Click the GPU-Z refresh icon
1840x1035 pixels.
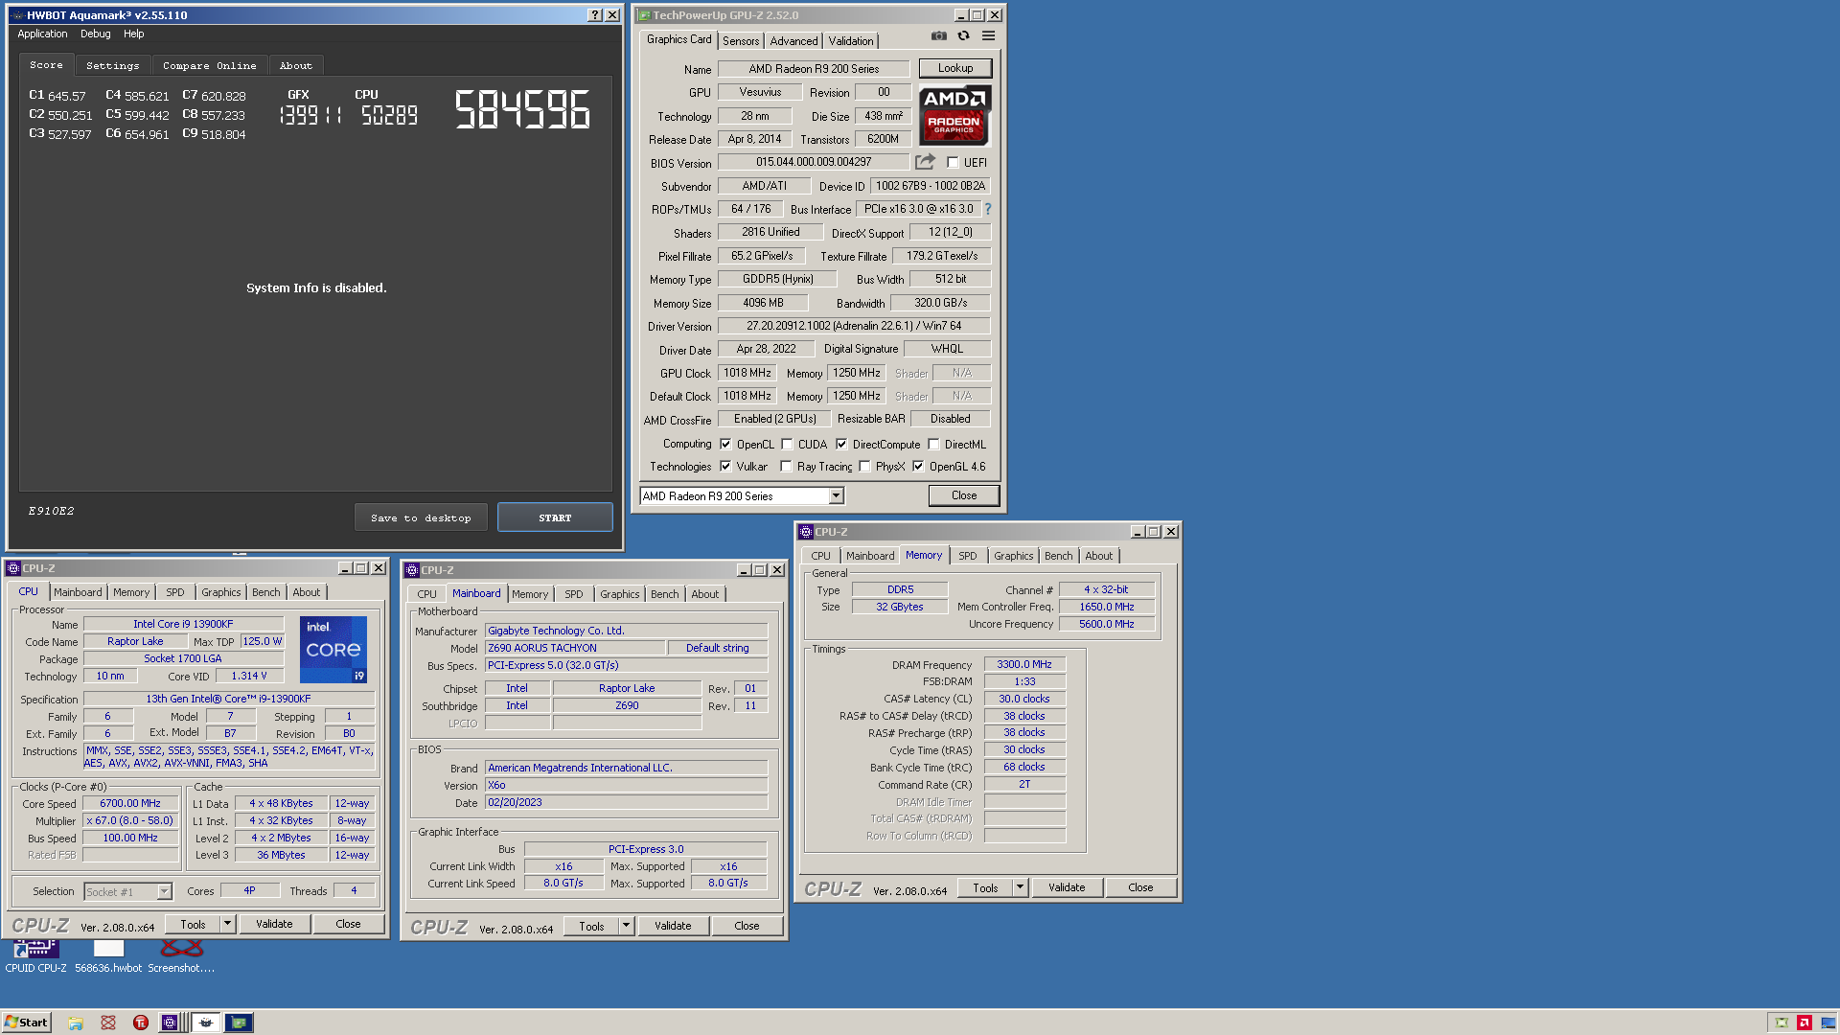[963, 36]
